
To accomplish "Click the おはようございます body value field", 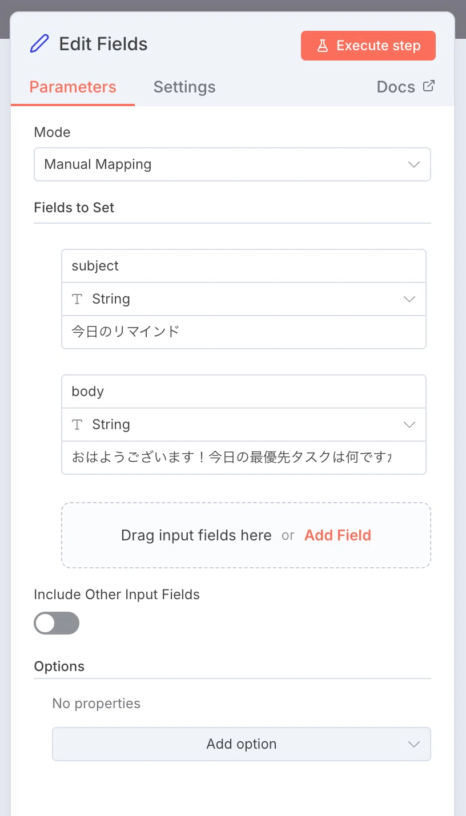I will (x=244, y=457).
